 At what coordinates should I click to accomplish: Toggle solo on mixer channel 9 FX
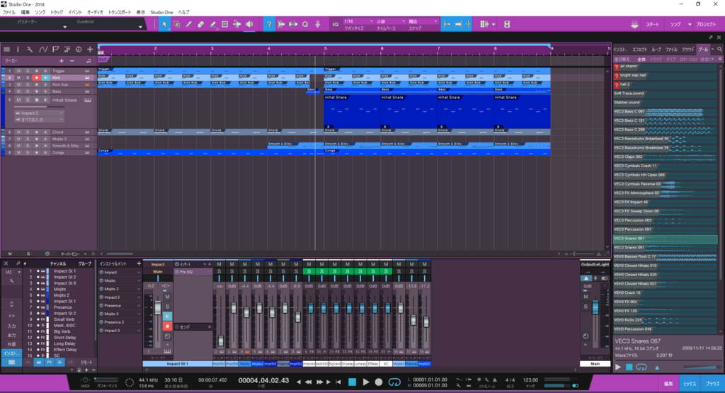[309, 271]
